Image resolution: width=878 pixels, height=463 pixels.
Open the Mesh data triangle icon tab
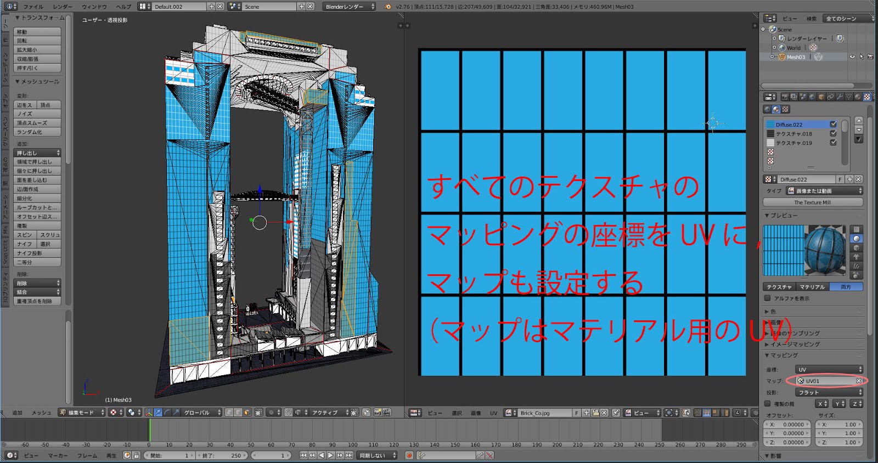(849, 97)
